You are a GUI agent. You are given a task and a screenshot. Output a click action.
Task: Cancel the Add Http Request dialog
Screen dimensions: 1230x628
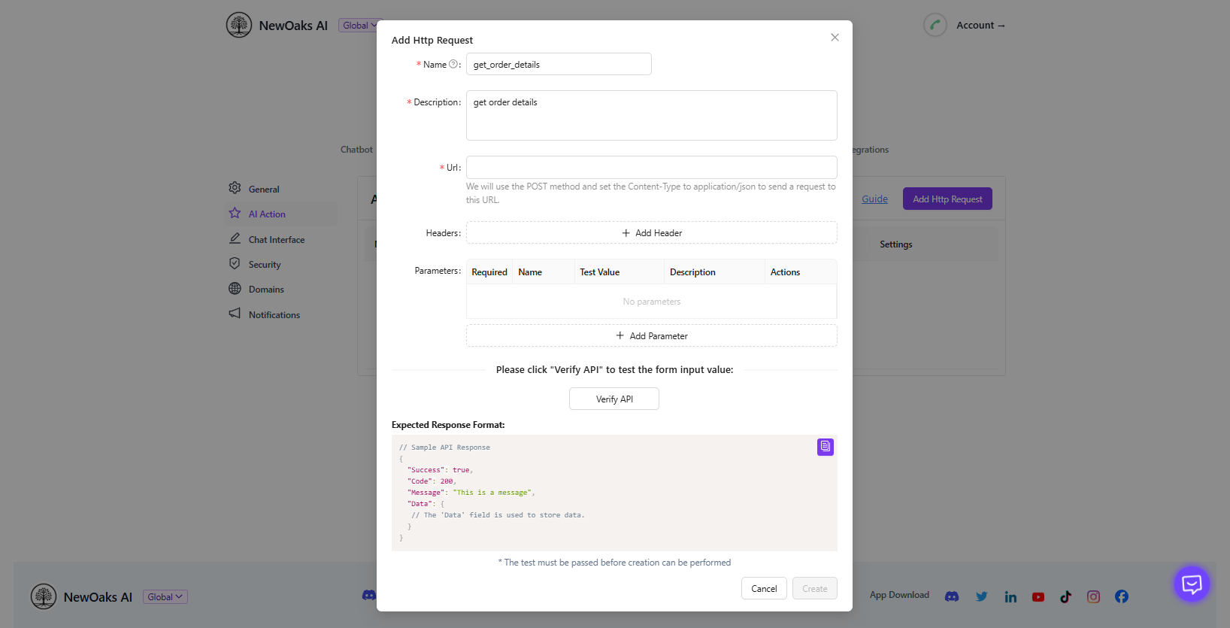coord(764,589)
